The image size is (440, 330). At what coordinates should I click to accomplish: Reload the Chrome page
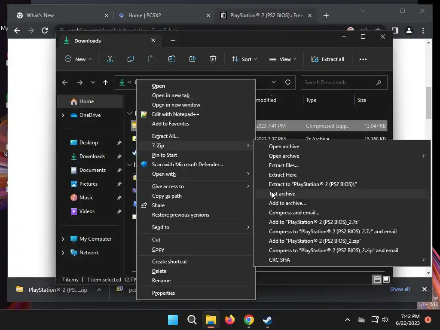[45, 31]
